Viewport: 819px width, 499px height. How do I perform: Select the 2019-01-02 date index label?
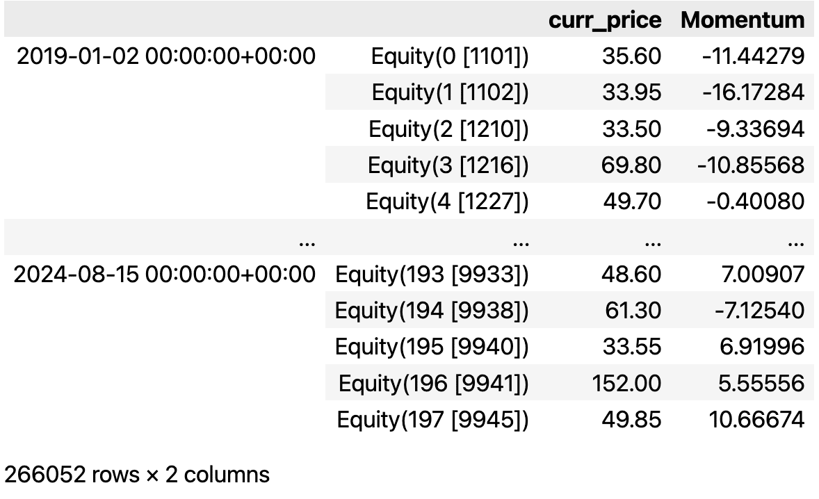pyautogui.click(x=166, y=56)
